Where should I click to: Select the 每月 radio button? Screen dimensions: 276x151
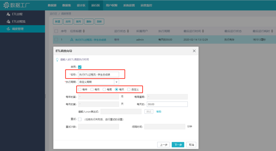pos(92,89)
